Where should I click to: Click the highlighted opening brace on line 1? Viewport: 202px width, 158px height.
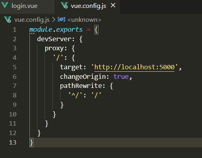click(96, 30)
